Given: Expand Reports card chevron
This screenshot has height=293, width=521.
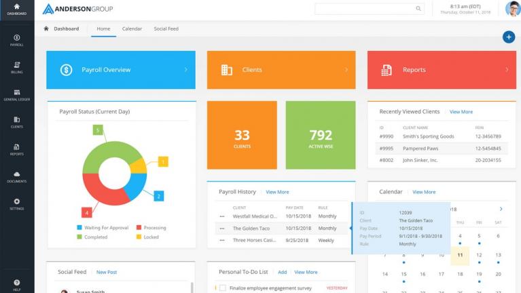Looking at the screenshot, I should coord(507,69).
